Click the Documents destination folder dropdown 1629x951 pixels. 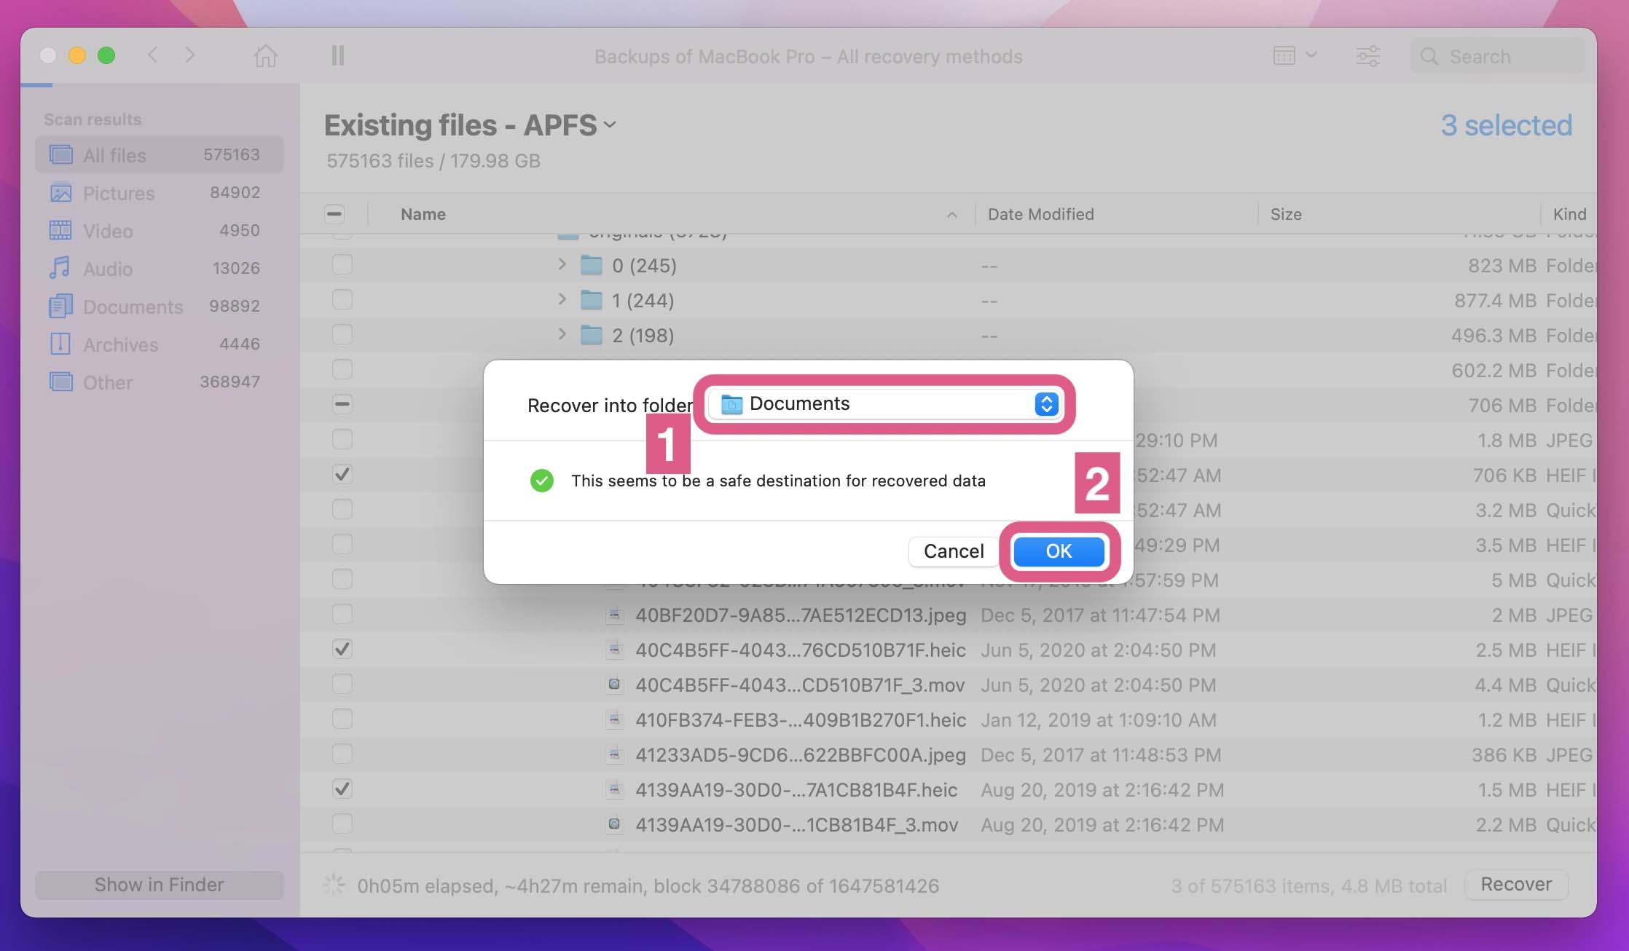[x=885, y=403]
